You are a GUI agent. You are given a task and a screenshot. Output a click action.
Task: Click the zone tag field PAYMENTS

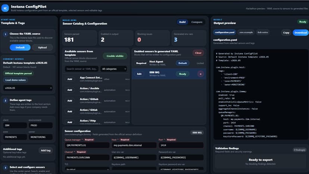click(x=15, y=137)
